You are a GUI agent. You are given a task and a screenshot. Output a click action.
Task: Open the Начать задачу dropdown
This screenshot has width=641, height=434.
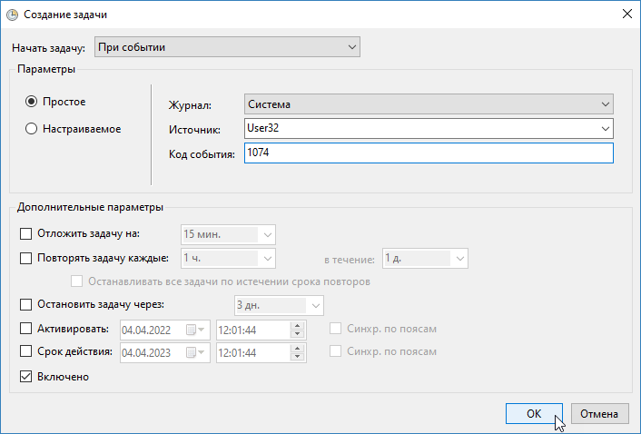point(227,46)
